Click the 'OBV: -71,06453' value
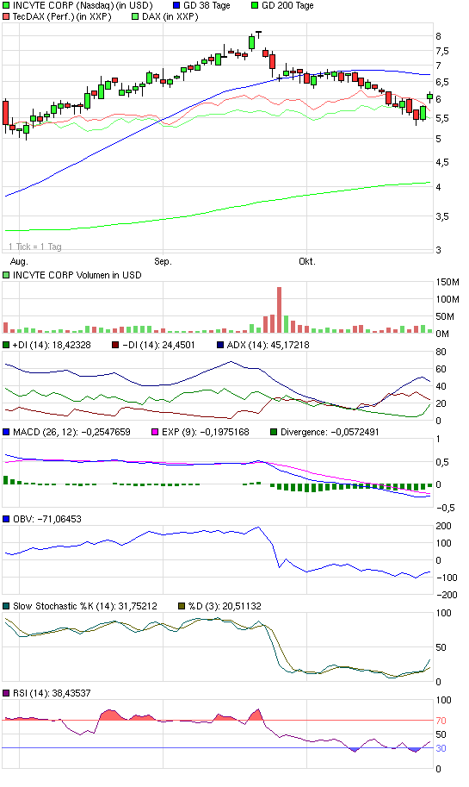Image resolution: width=469 pixels, height=787 pixels. tap(47, 519)
